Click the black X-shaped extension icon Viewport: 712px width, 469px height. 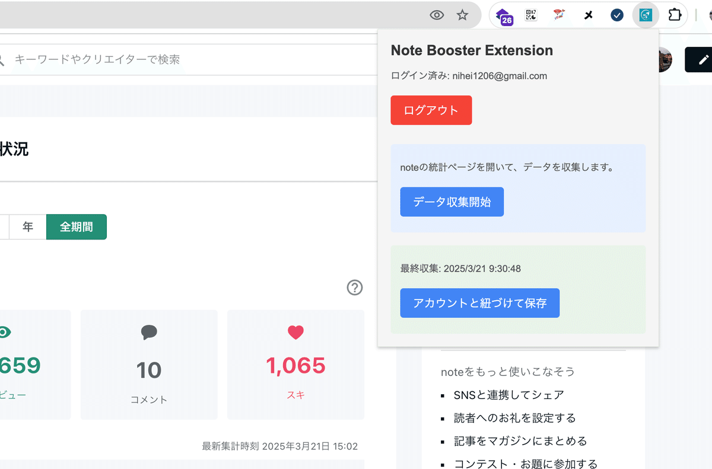click(588, 15)
